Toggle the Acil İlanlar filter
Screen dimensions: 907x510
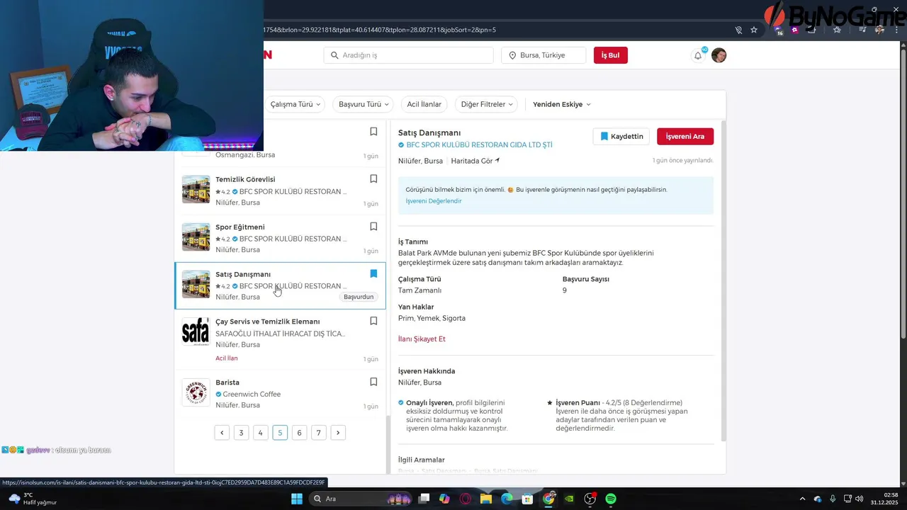click(x=424, y=104)
